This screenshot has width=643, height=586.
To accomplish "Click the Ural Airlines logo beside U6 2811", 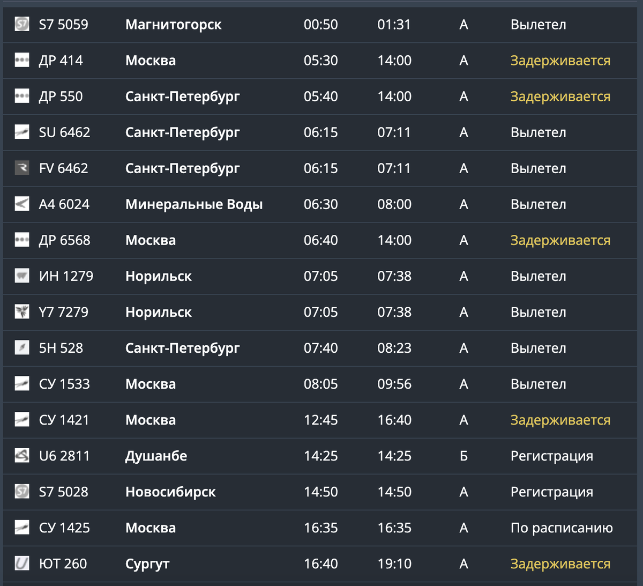I will coord(22,455).
